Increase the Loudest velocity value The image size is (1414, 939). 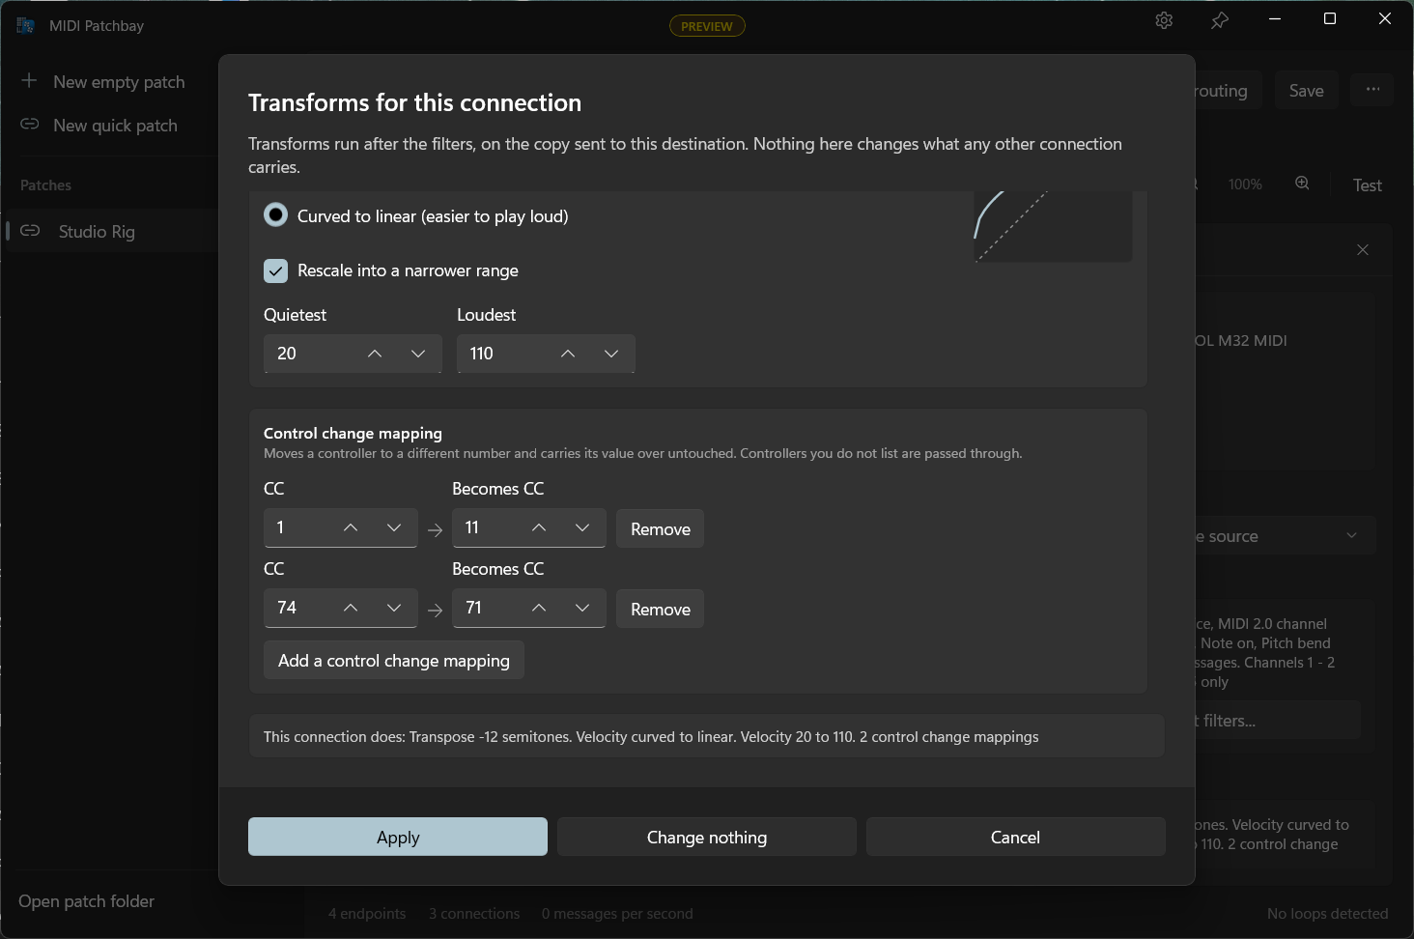coord(568,354)
